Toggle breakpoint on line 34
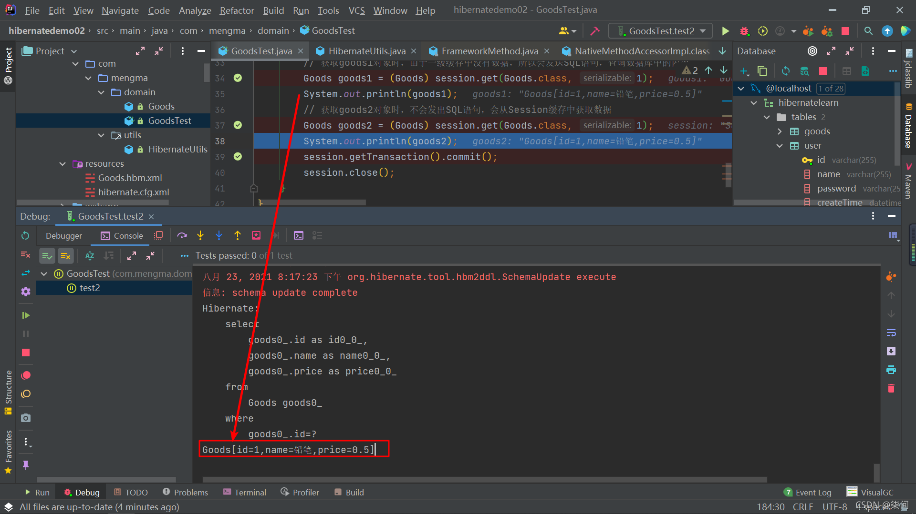The width and height of the screenshot is (916, 514). pyautogui.click(x=238, y=78)
